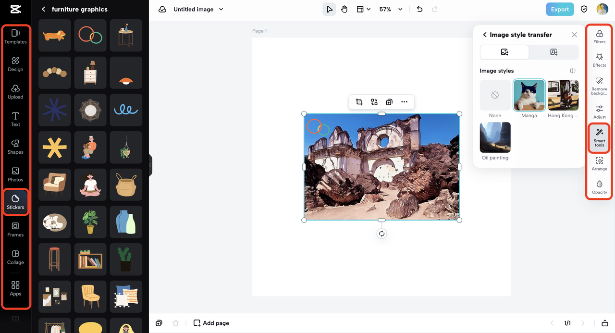Add the dachshund dog sticker
The image size is (615, 333).
pyautogui.click(x=54, y=35)
